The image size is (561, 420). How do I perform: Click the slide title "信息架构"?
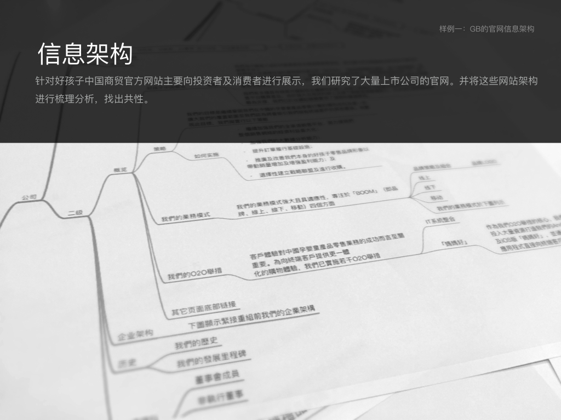[85, 54]
